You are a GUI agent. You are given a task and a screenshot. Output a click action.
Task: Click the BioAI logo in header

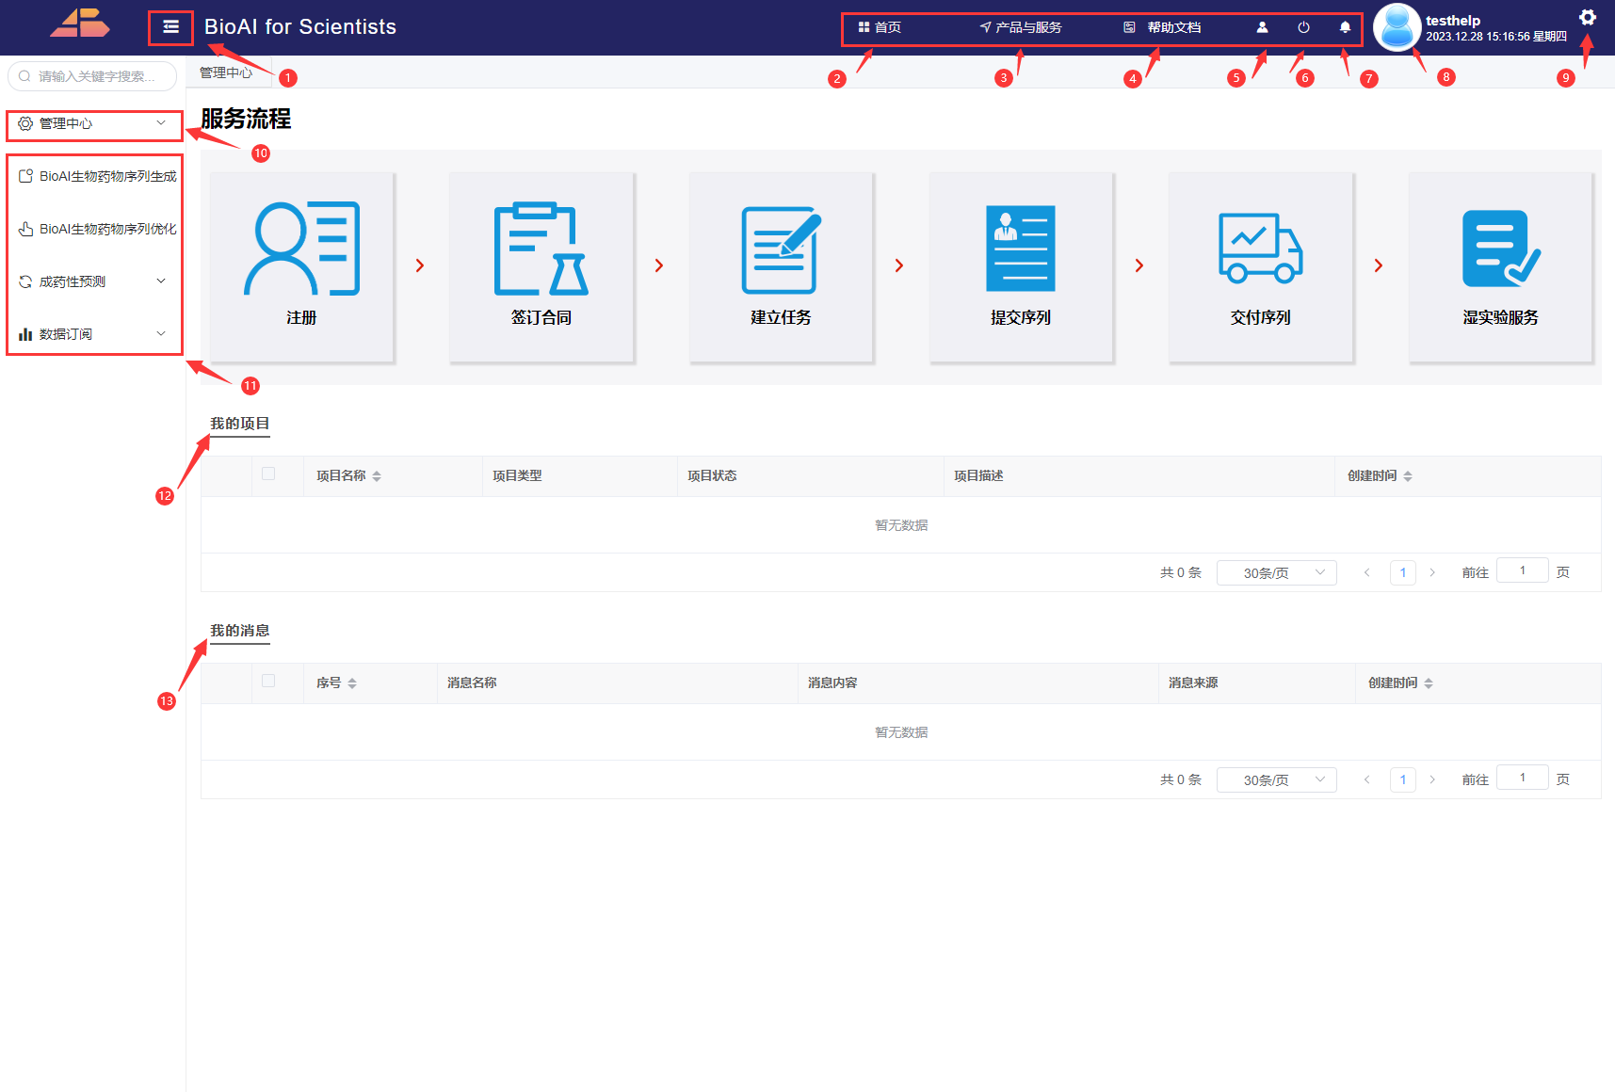tap(79, 24)
